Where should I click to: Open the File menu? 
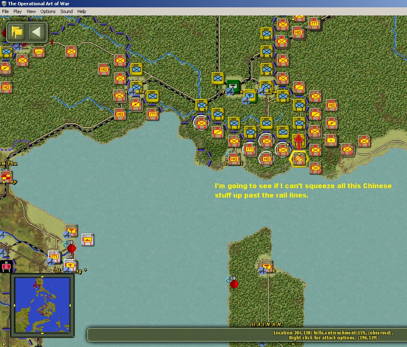(5, 11)
